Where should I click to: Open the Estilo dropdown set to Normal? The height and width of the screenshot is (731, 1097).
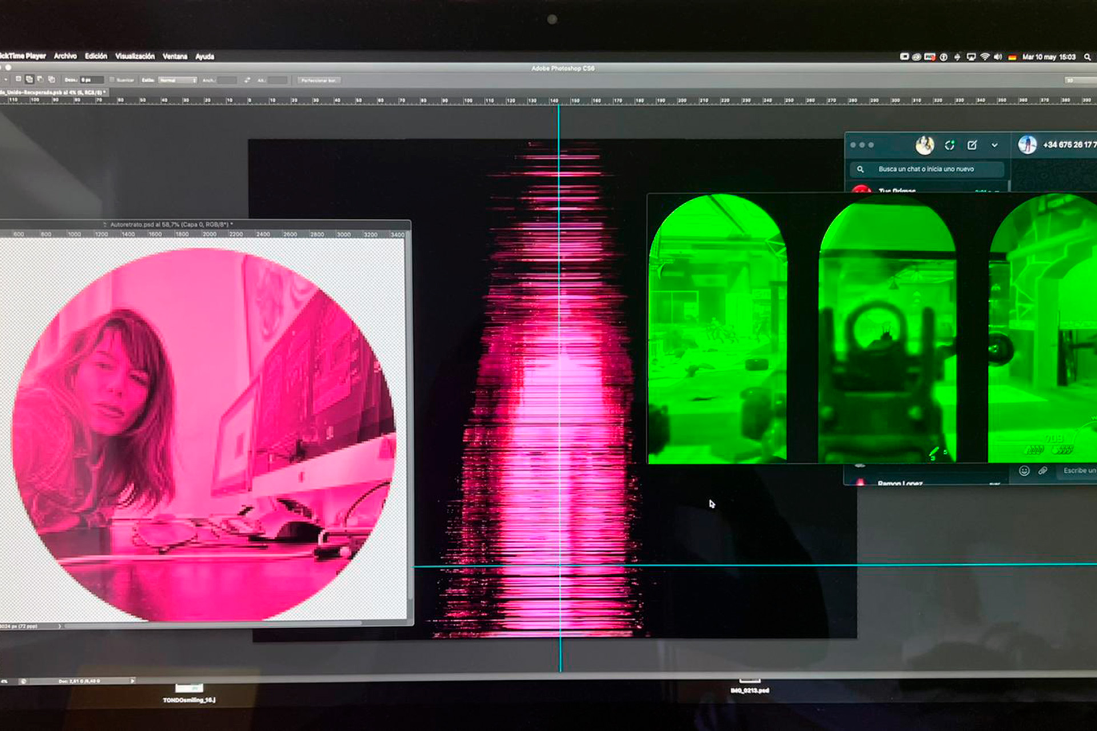tap(178, 81)
